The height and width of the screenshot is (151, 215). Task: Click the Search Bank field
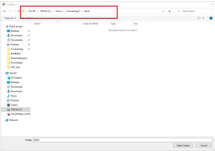(194, 11)
